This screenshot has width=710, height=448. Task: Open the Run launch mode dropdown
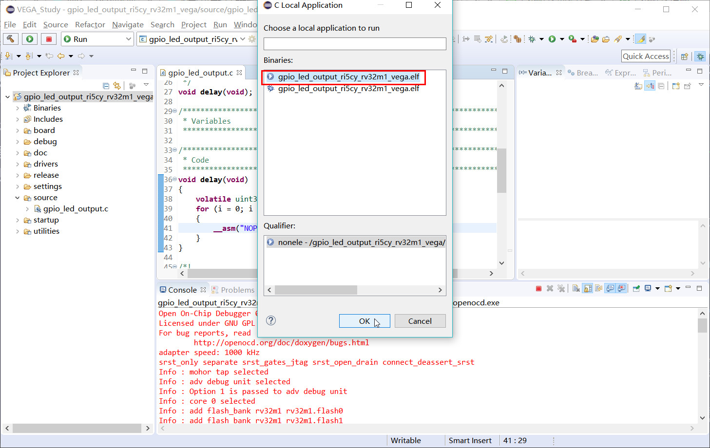pyautogui.click(x=128, y=39)
